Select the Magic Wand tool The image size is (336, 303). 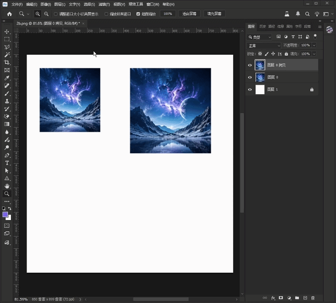pos(7,55)
